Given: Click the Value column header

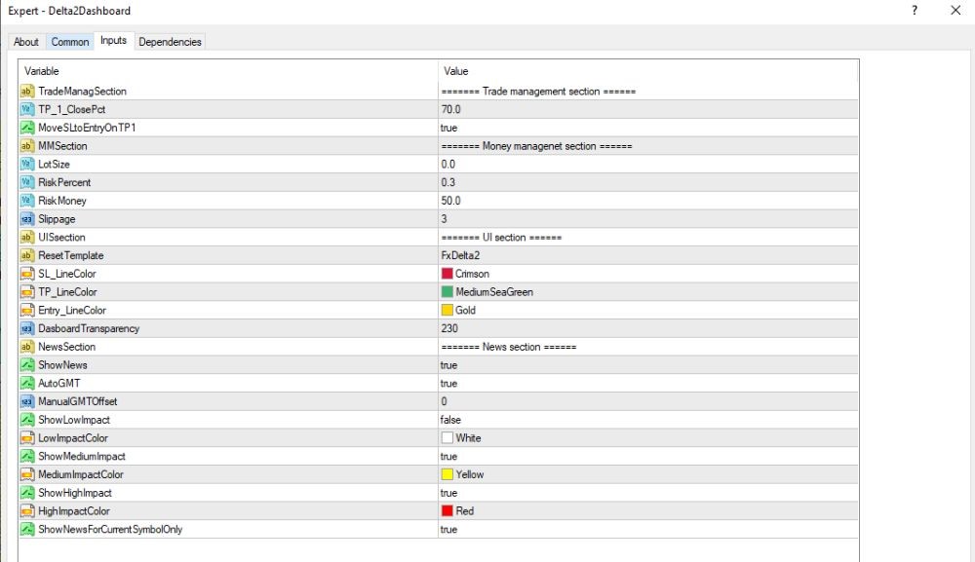Looking at the screenshot, I should tap(648, 71).
